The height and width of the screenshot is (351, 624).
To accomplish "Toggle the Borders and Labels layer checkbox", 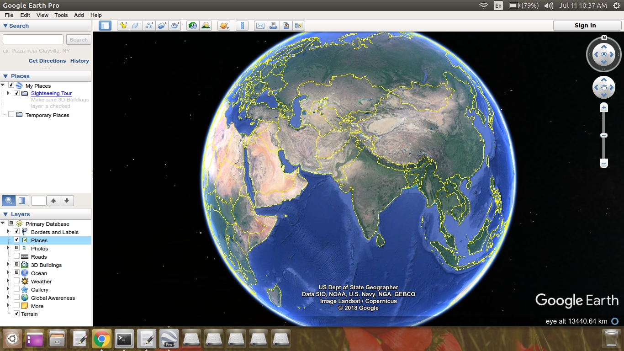I will point(17,232).
